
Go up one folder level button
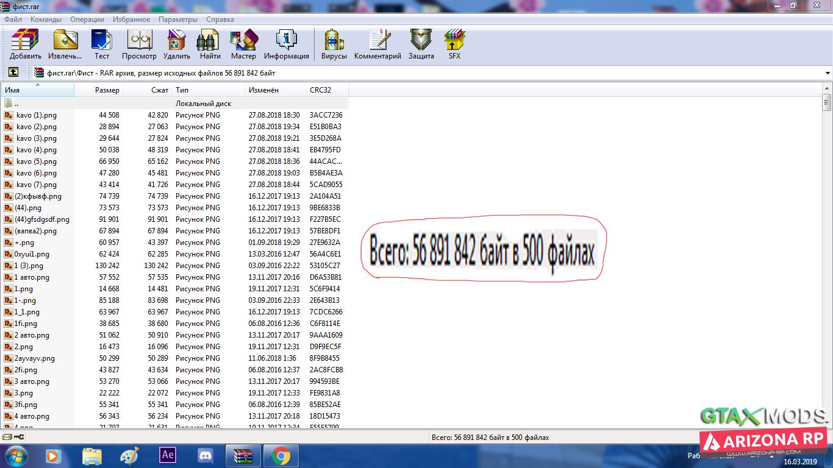coord(13,73)
